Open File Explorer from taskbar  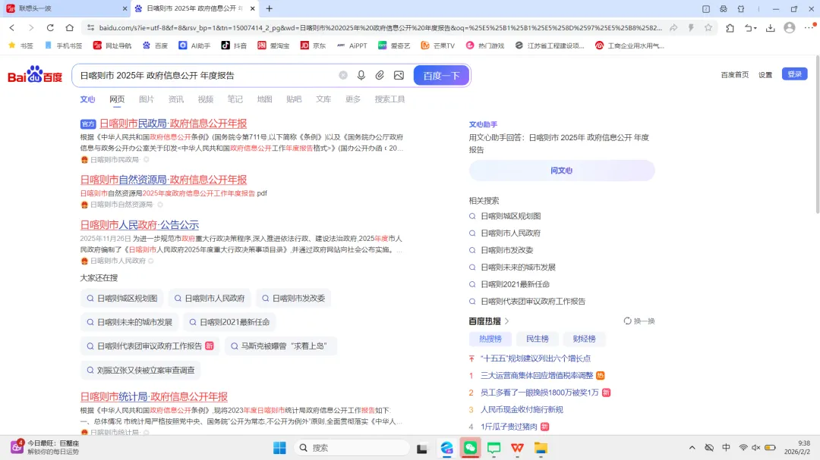coord(541,447)
